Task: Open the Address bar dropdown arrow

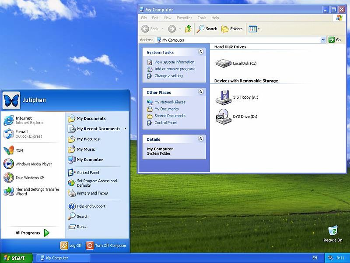Action: [323, 40]
